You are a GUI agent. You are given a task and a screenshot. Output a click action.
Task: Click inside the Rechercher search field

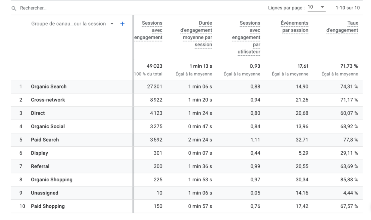[57, 7]
